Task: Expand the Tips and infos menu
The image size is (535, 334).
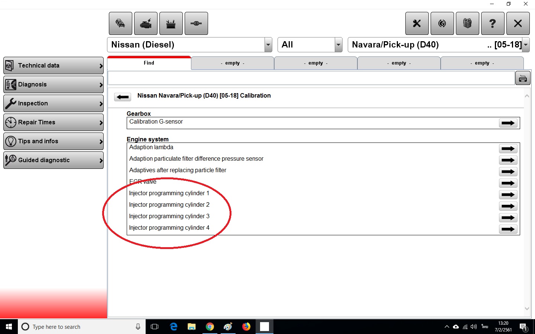Action: coord(53,141)
